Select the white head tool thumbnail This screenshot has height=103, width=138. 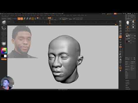click(128, 23)
